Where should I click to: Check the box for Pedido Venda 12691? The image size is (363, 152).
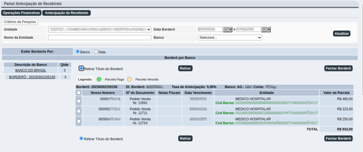[79, 101]
